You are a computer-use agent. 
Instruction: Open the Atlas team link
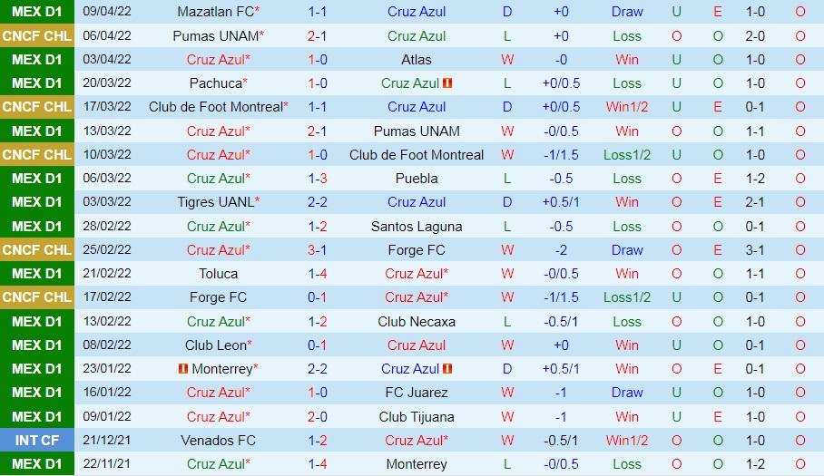417,60
